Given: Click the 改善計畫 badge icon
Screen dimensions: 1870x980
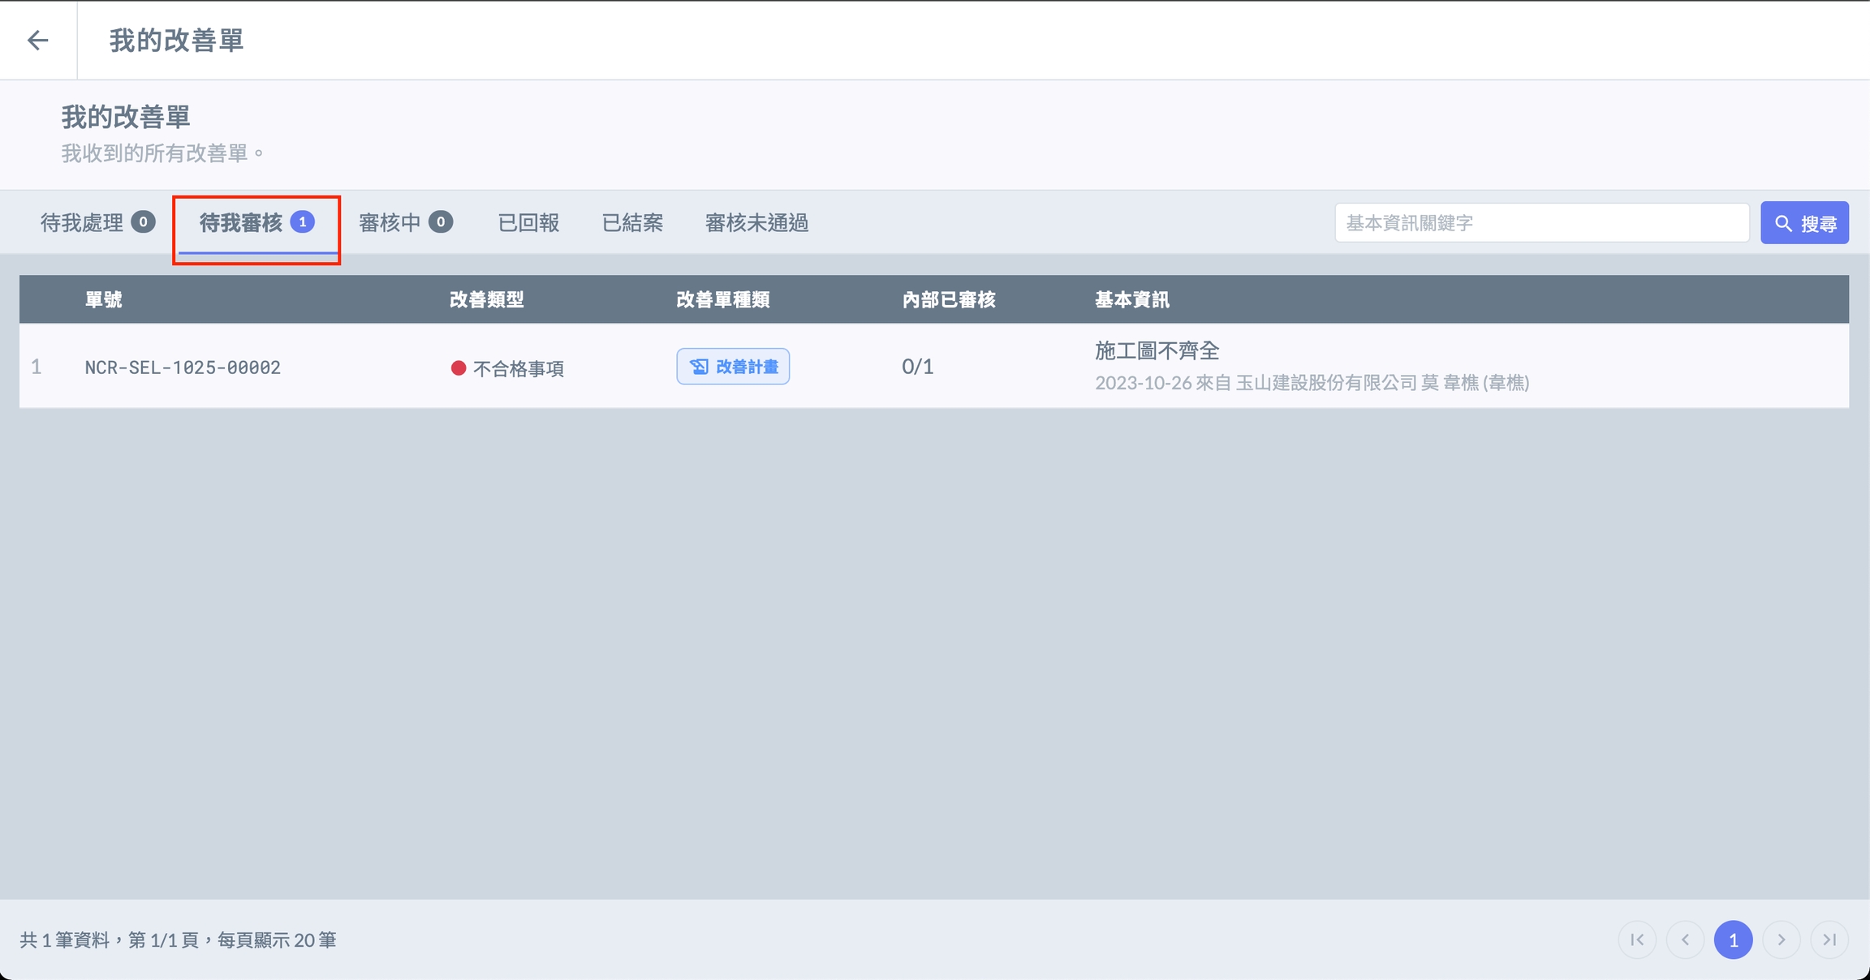Looking at the screenshot, I should click(699, 367).
